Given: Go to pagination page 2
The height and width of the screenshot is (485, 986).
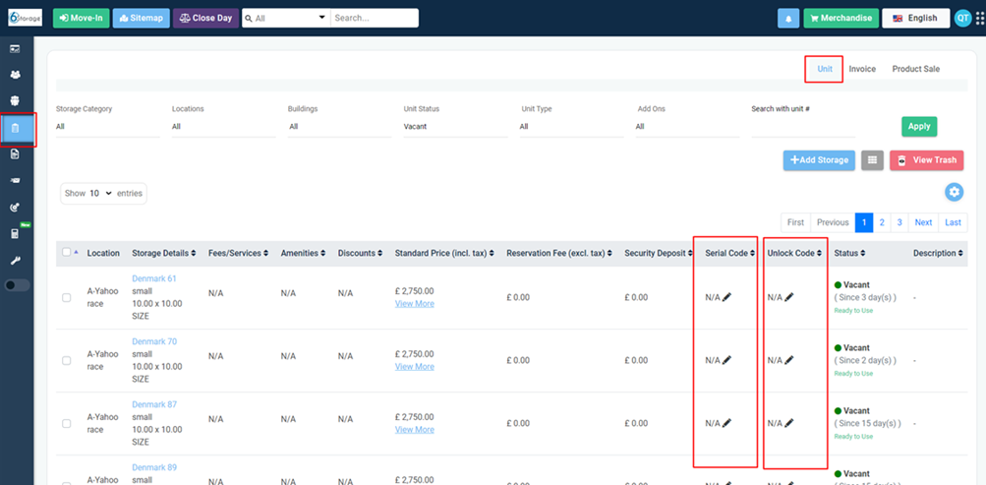Looking at the screenshot, I should tap(882, 222).
